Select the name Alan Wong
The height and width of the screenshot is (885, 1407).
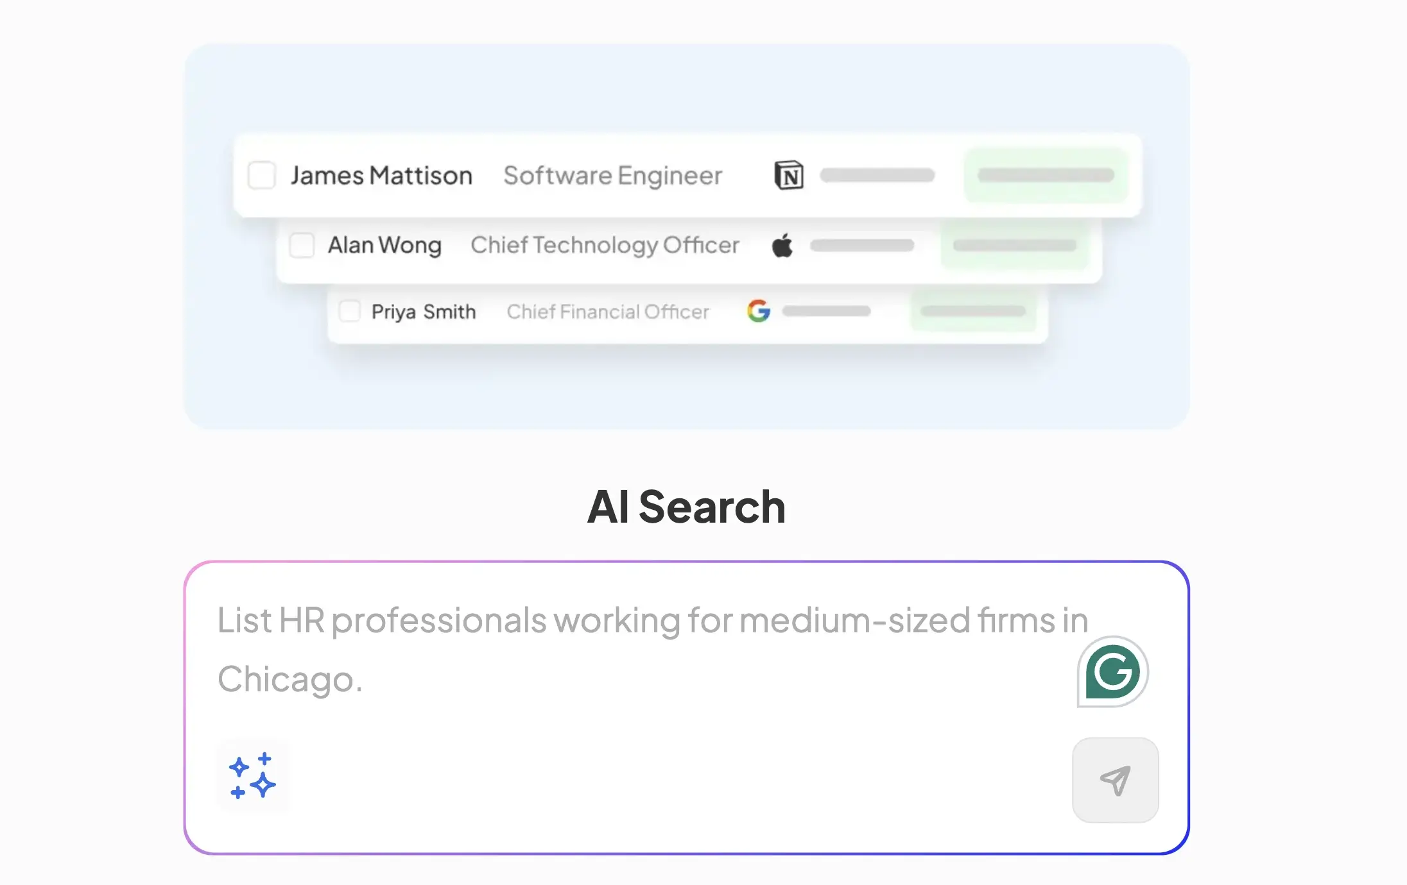[384, 245]
